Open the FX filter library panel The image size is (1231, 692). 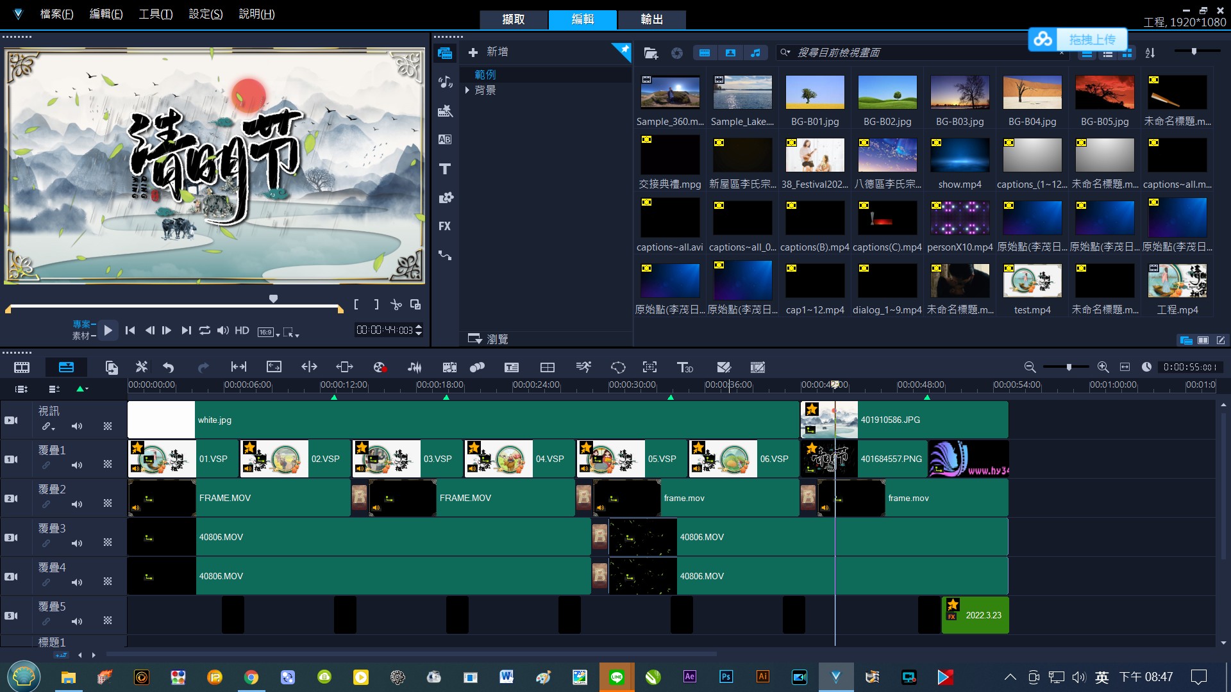tap(445, 226)
